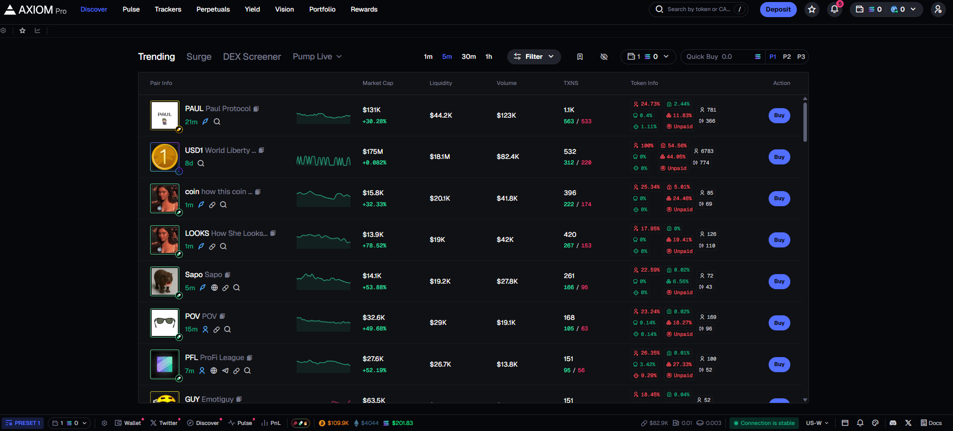Viewport: 953px width, 431px height.
Task: Buy the LOOKS token
Action: (x=779, y=240)
